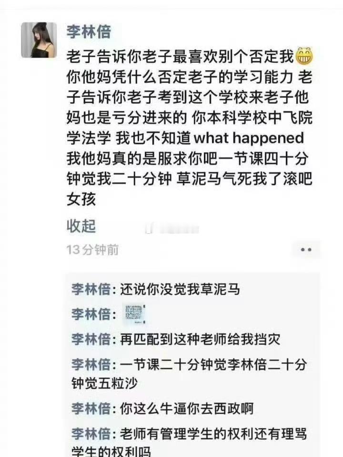Tap the grinning emoji in the post
343x457 pixels.
[x=304, y=56]
